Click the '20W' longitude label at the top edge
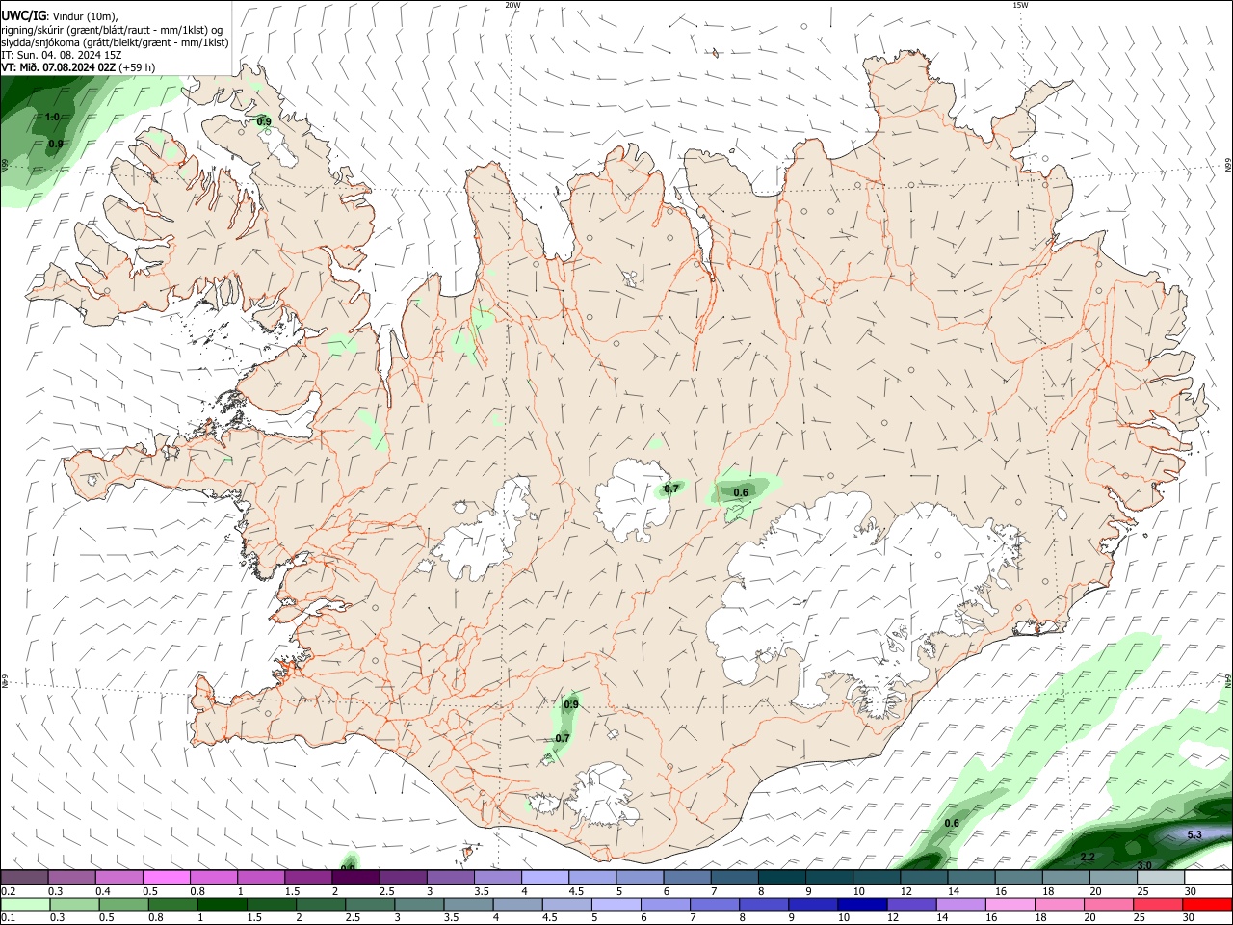 pyautogui.click(x=512, y=5)
